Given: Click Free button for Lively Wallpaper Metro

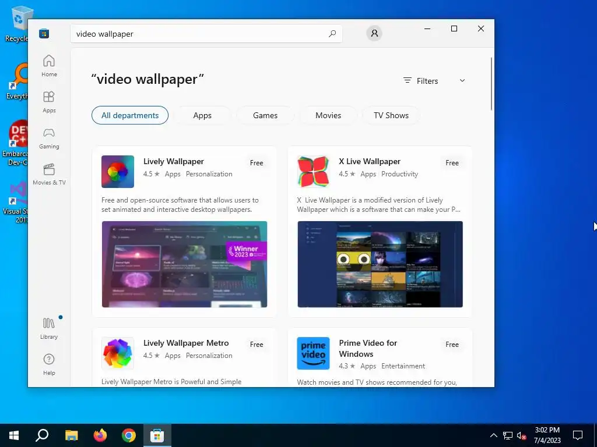Looking at the screenshot, I should click(x=257, y=345).
